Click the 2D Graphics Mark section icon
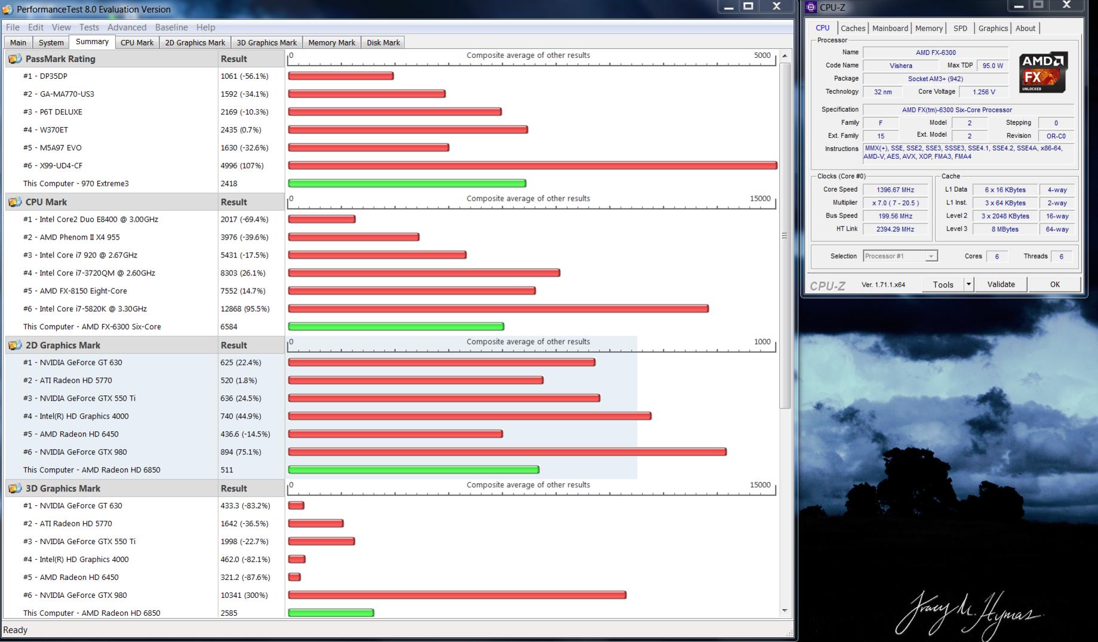Image resolution: width=1098 pixels, height=642 pixels. tap(15, 345)
